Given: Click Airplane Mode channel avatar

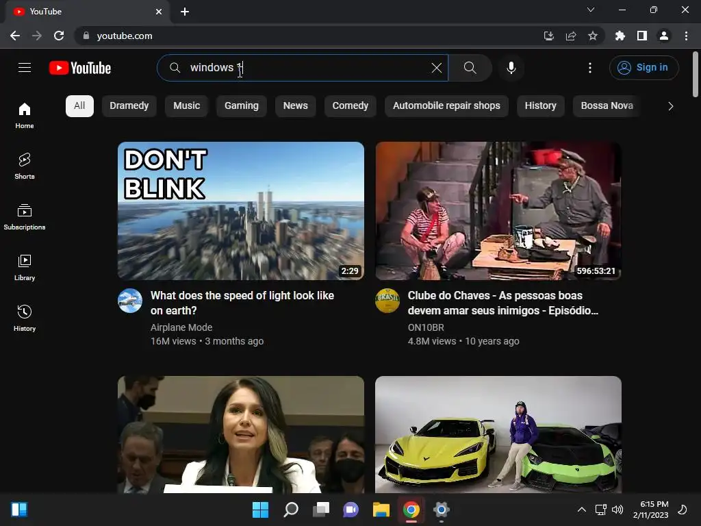Looking at the screenshot, I should click(x=130, y=301).
